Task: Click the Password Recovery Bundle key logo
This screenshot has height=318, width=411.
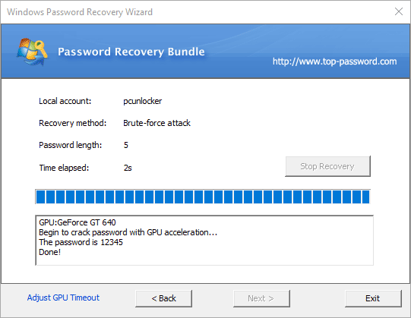Action: tap(32, 52)
